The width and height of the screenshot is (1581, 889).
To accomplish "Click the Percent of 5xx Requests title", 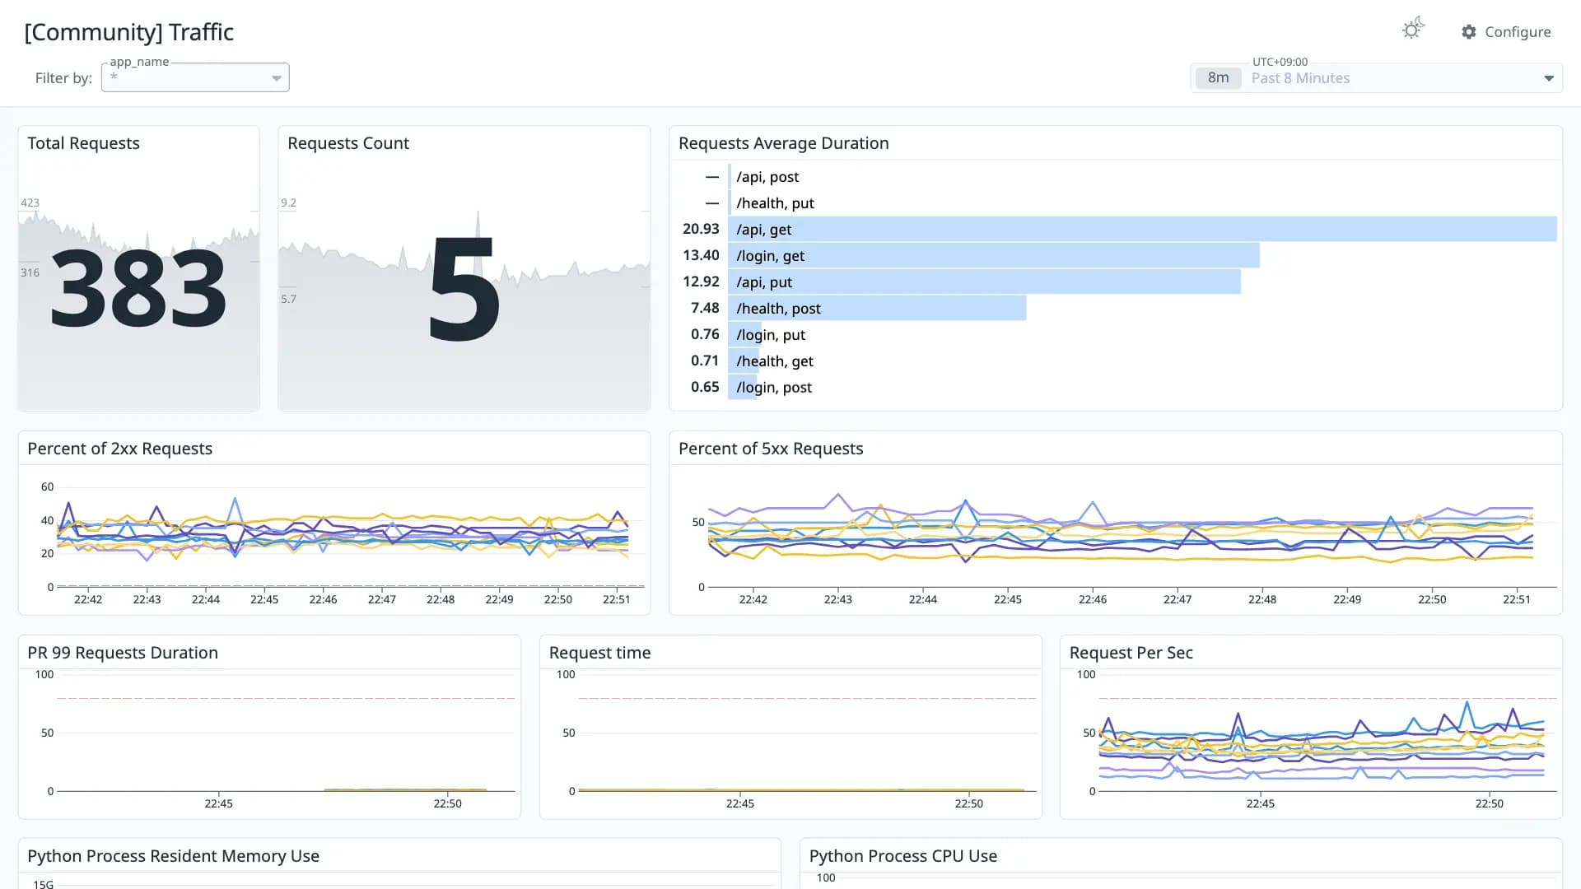I will (x=771, y=449).
